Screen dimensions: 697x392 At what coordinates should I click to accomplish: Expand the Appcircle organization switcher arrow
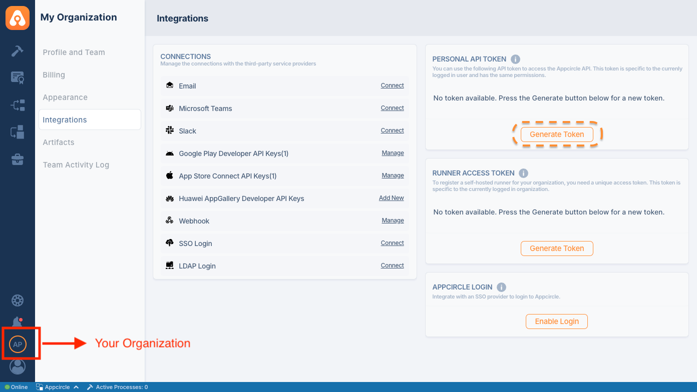pos(76,387)
